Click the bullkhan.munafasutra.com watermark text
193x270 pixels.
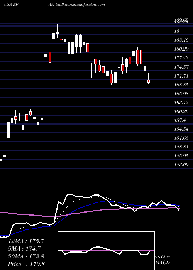(x=80, y=4)
